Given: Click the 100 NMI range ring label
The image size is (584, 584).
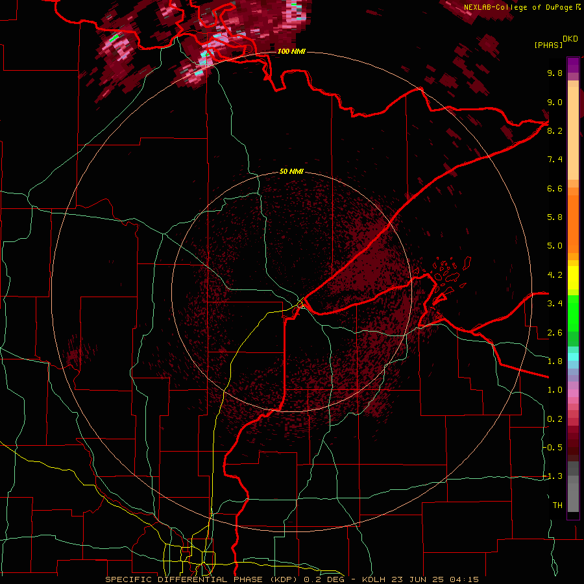Looking at the screenshot, I should 291,51.
